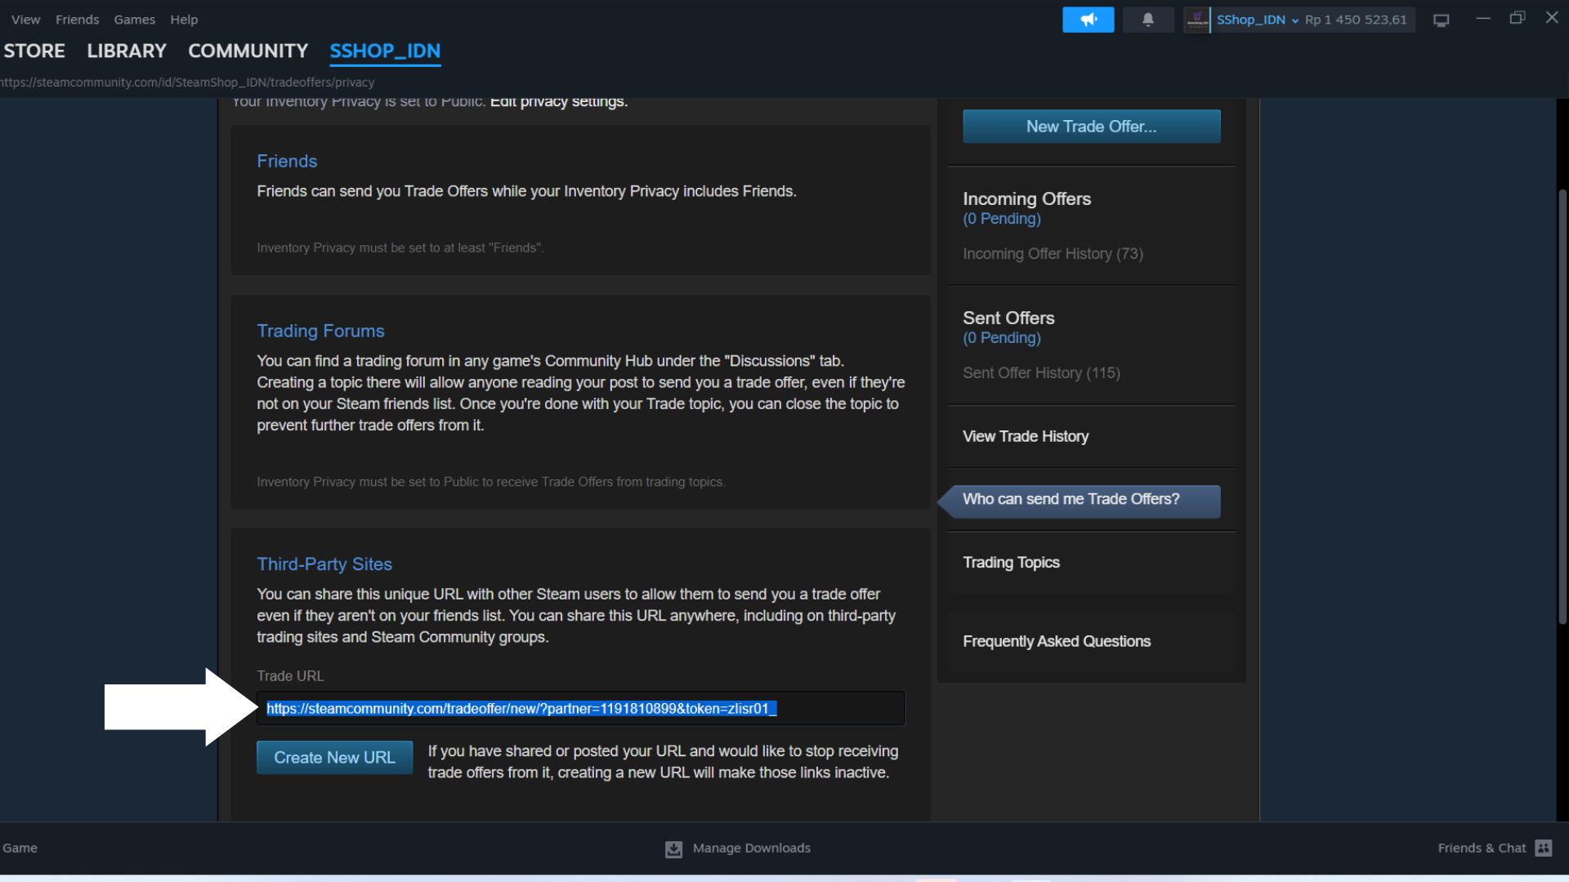Open the Friends menu
1569x882 pixels.
(x=77, y=20)
